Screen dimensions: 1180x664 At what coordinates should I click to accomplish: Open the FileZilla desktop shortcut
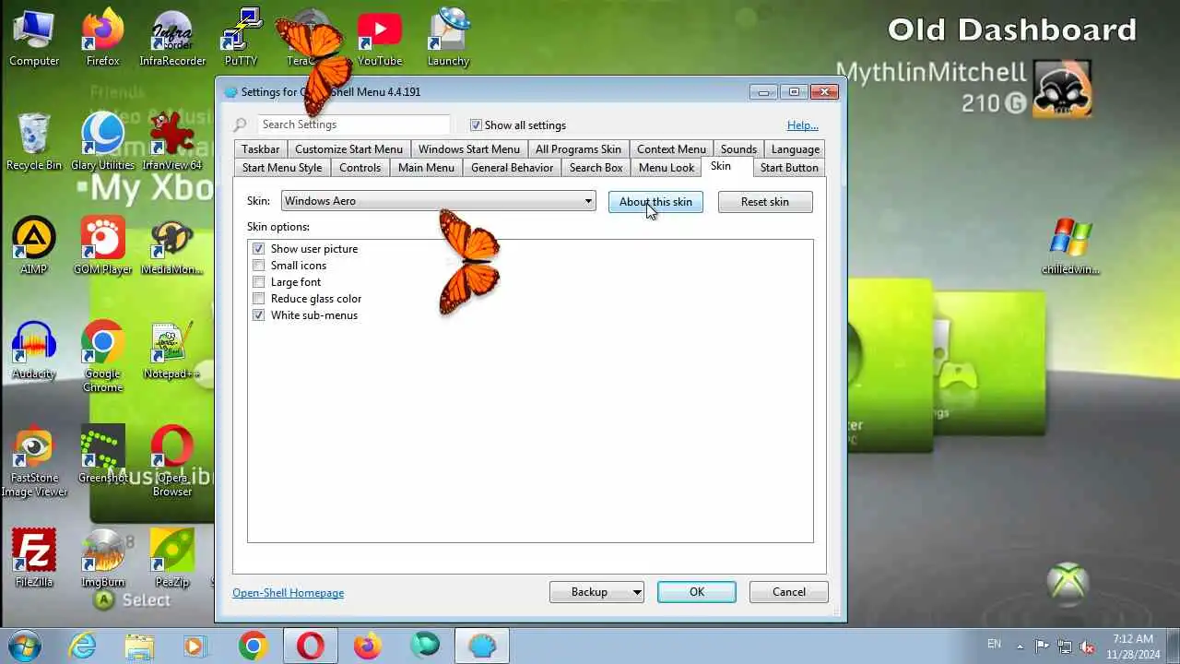coord(34,559)
